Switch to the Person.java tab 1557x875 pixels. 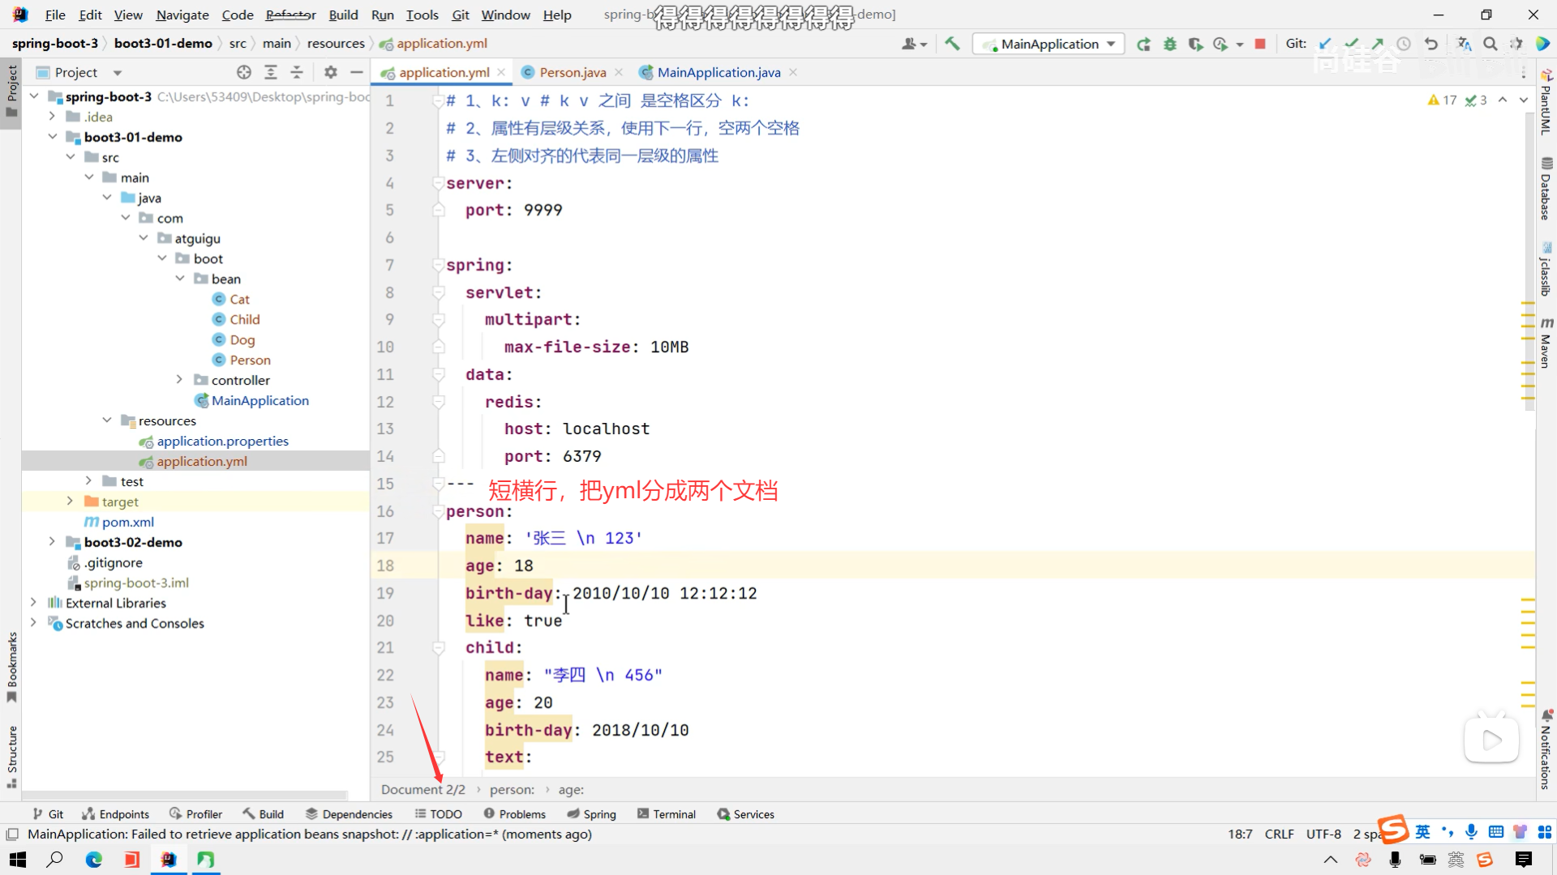tap(572, 72)
